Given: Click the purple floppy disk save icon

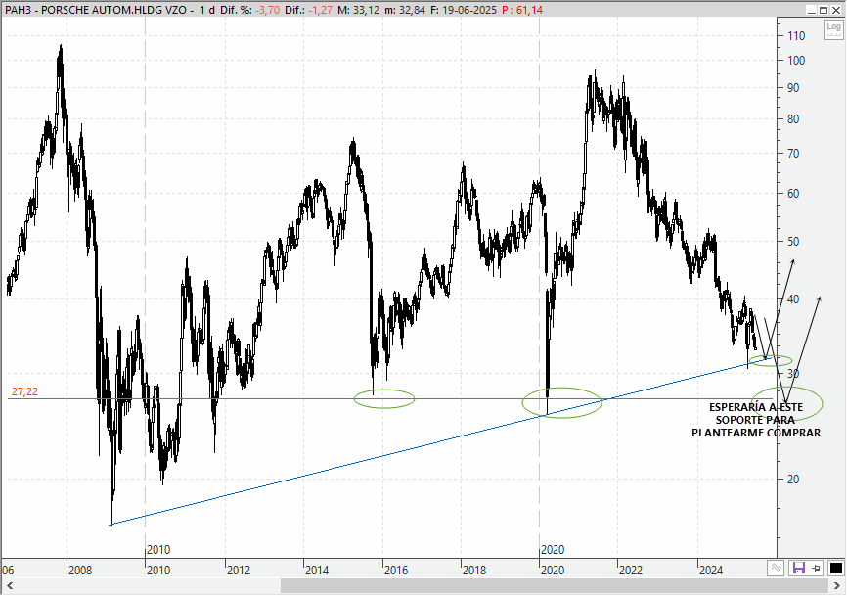Looking at the screenshot, I should (798, 568).
